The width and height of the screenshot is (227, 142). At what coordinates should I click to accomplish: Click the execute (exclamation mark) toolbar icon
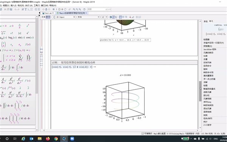pyautogui.click(x=56, y=9)
